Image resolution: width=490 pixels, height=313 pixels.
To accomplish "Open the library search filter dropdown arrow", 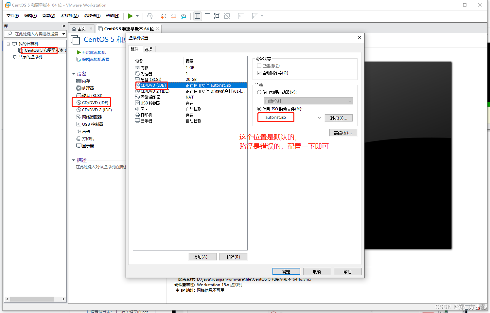I will (x=63, y=34).
